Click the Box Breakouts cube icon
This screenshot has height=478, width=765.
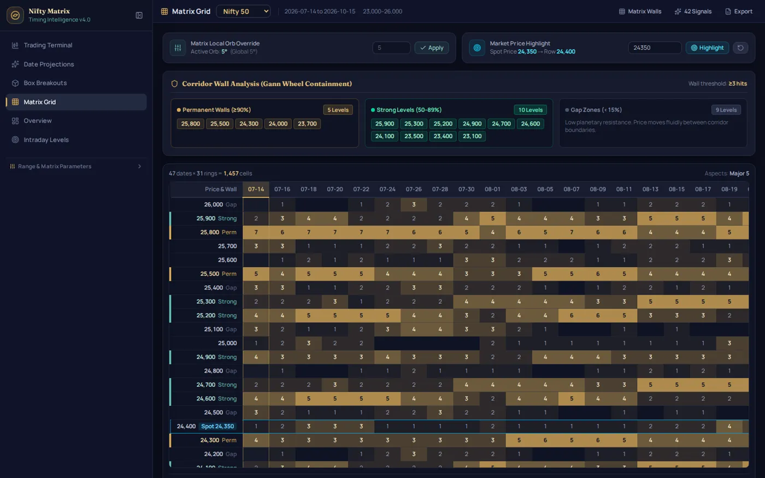15,83
